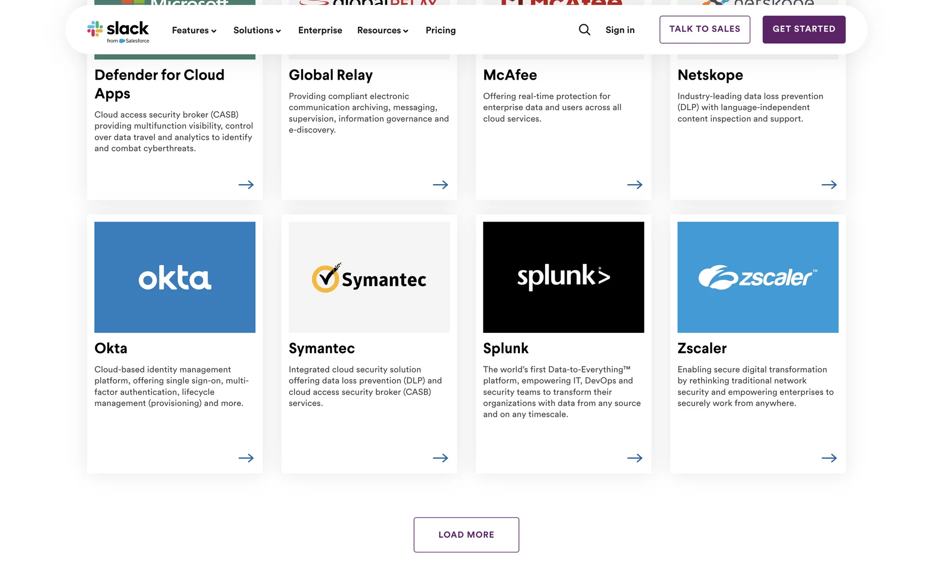The height and width of the screenshot is (583, 933).
Task: Click the arrow on the Netskope card
Action: pyautogui.click(x=829, y=185)
